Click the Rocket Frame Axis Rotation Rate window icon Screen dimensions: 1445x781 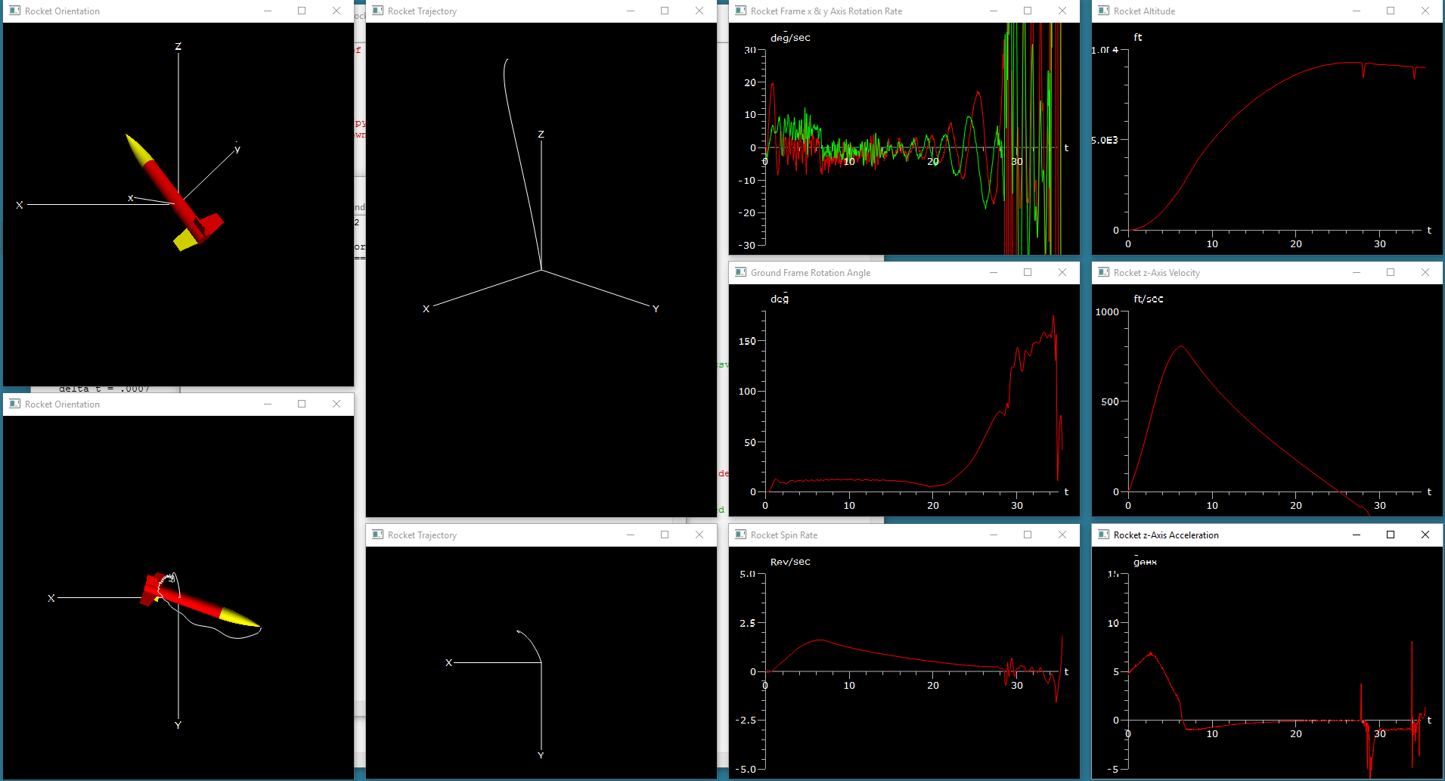pyautogui.click(x=740, y=11)
